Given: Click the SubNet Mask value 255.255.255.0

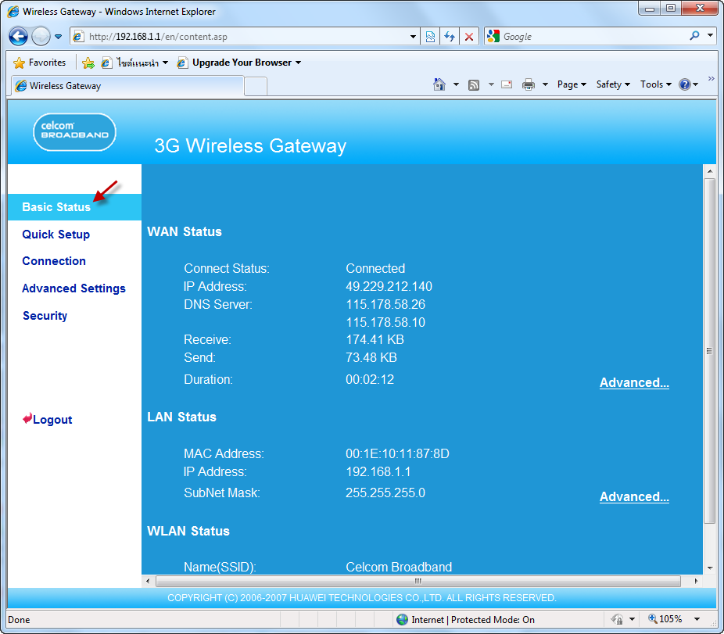Looking at the screenshot, I should 385,493.
